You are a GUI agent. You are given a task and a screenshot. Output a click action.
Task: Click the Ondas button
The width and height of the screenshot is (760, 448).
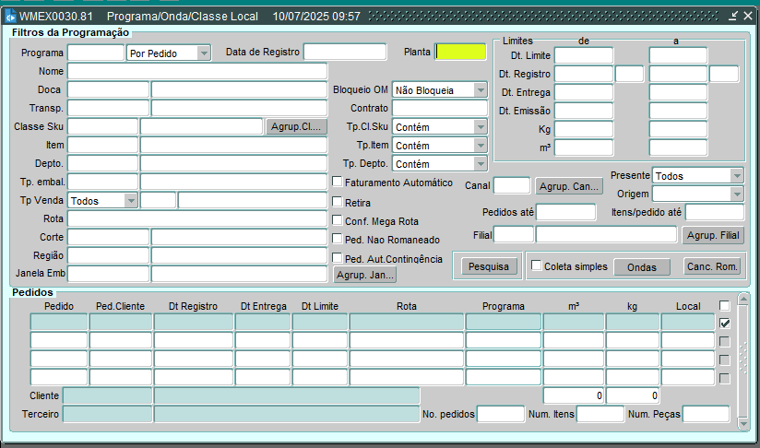coord(642,266)
